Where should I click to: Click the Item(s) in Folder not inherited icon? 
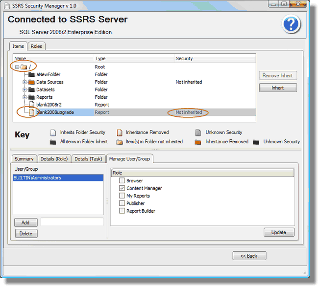point(120,142)
